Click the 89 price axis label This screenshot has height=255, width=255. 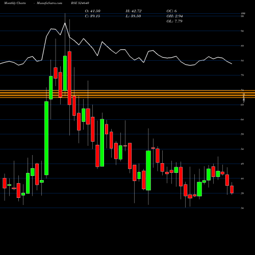pos(242,46)
